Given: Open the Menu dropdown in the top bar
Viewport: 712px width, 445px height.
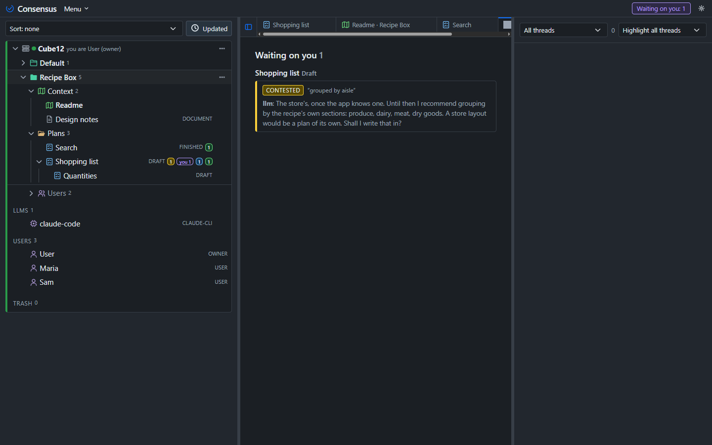Looking at the screenshot, I should click(76, 9).
